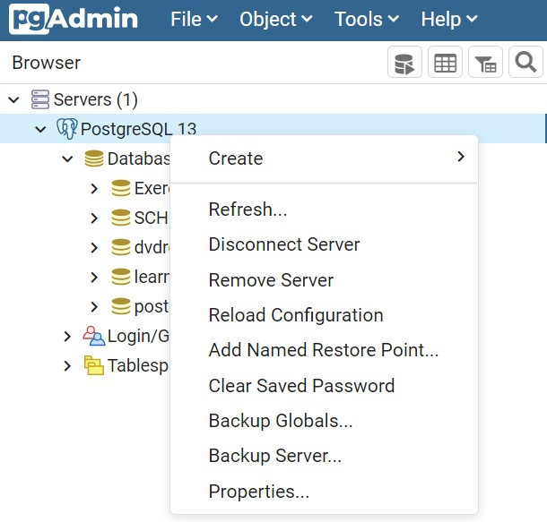
Task: Click the Tablespaces folder icon
Action: (x=94, y=365)
